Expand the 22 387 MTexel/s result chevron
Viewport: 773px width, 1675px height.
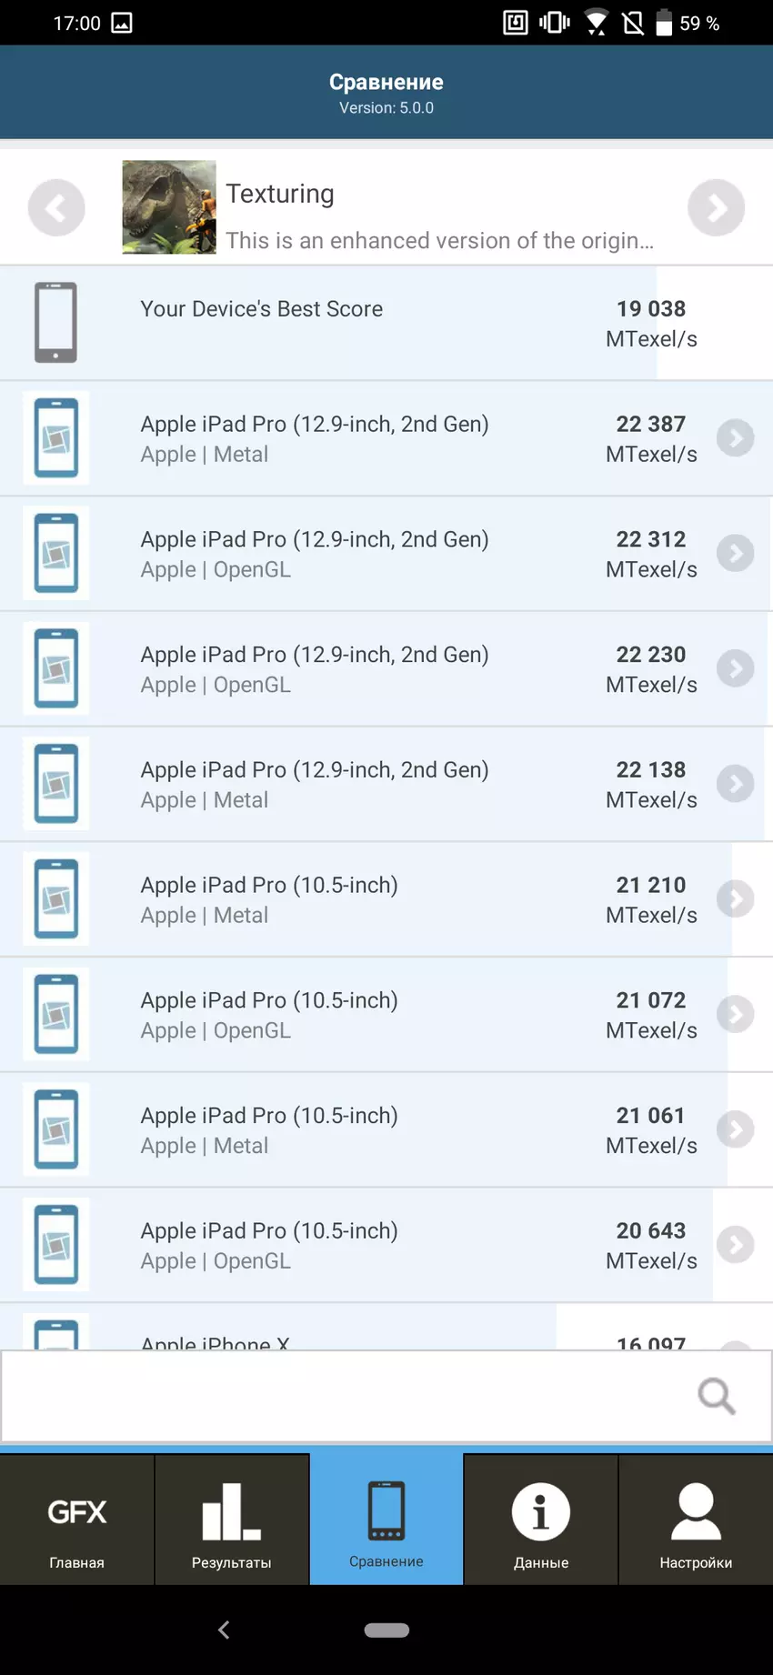click(x=735, y=438)
